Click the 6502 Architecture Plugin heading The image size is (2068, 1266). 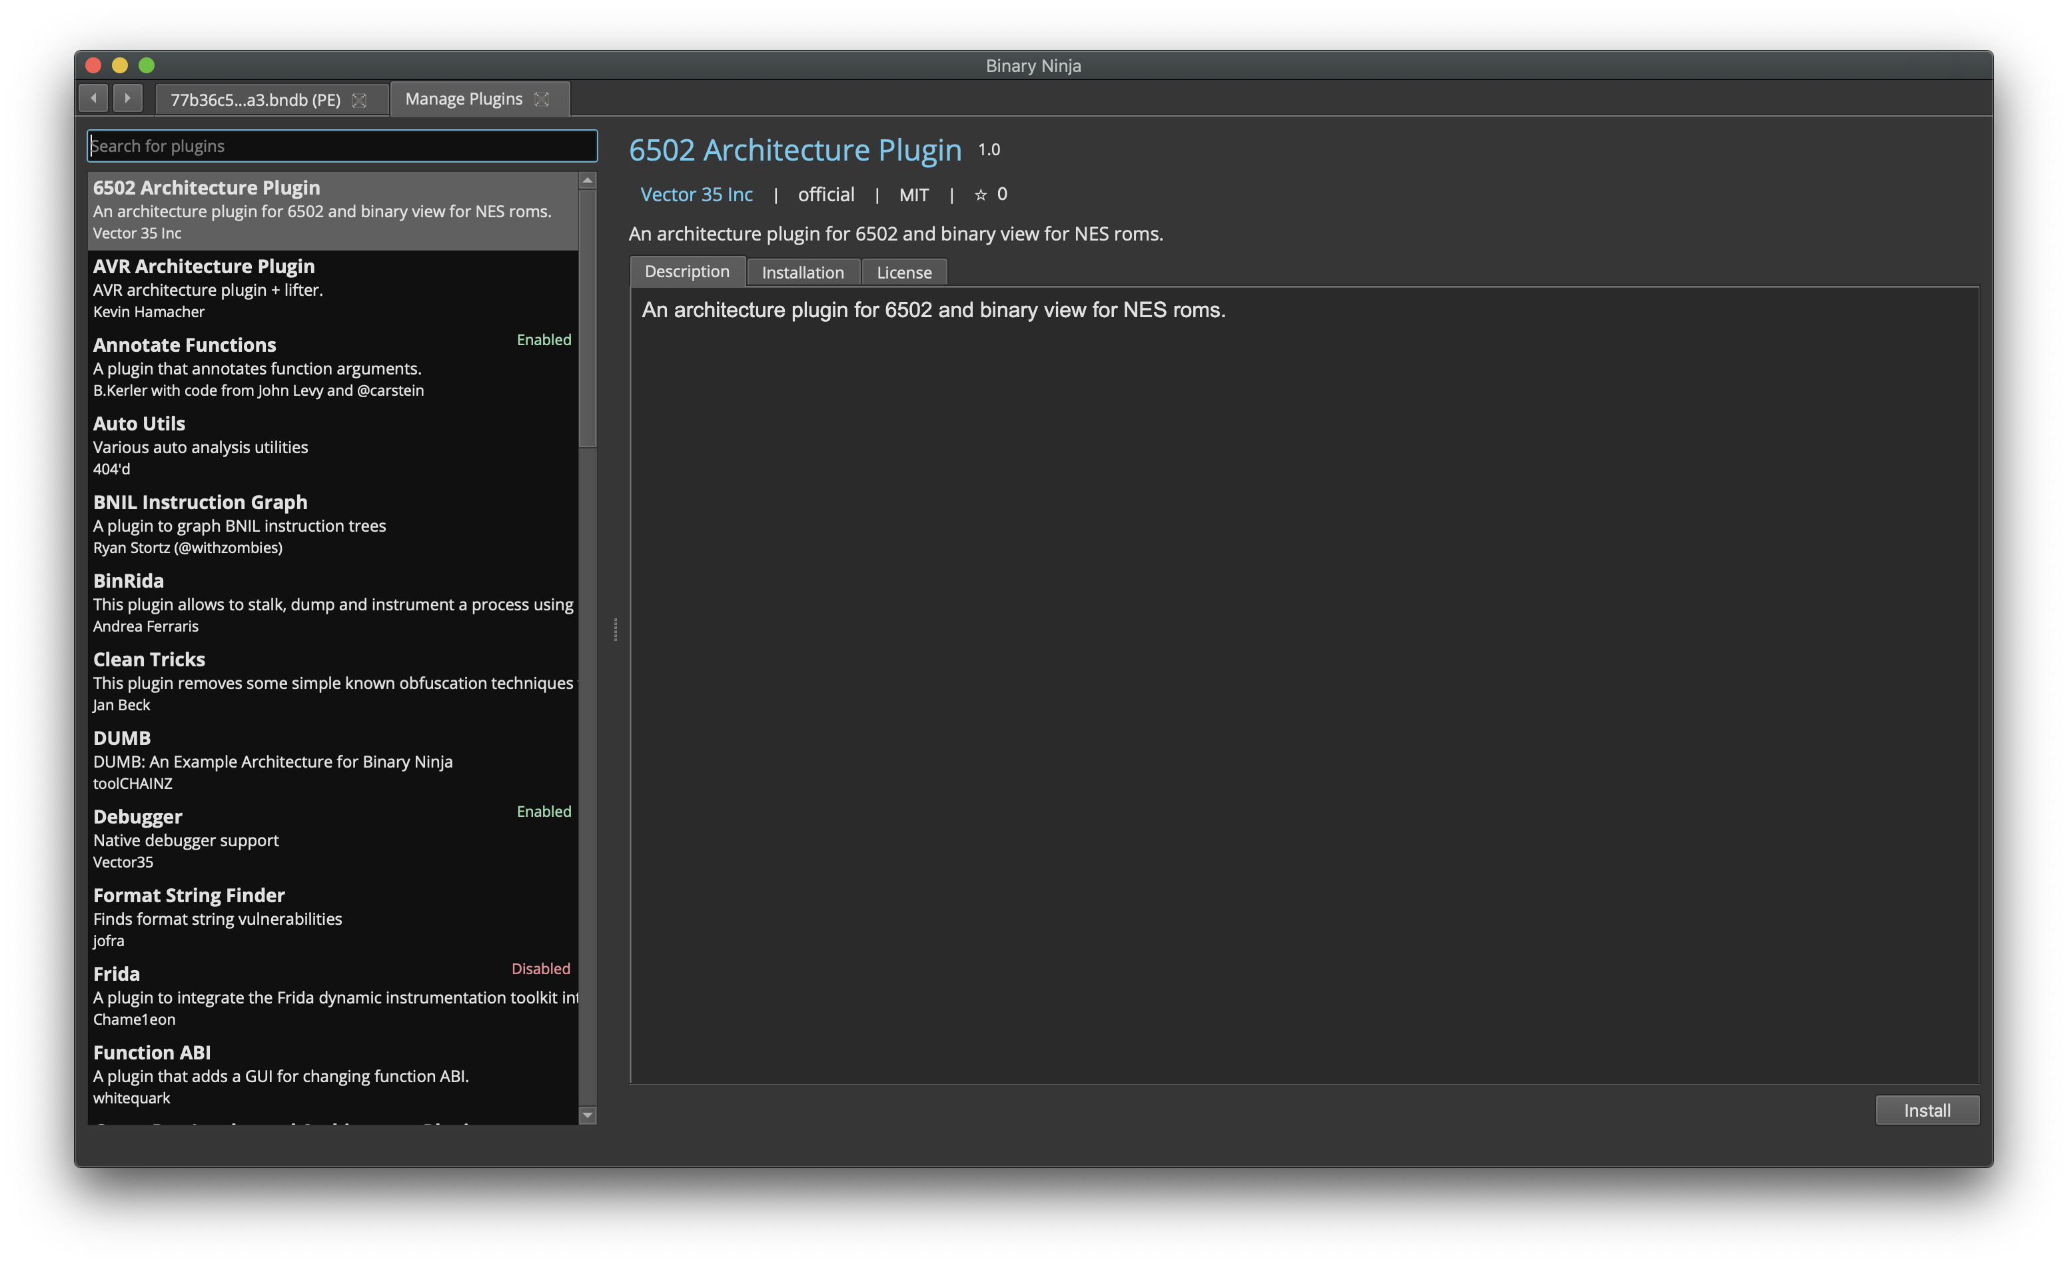point(795,149)
